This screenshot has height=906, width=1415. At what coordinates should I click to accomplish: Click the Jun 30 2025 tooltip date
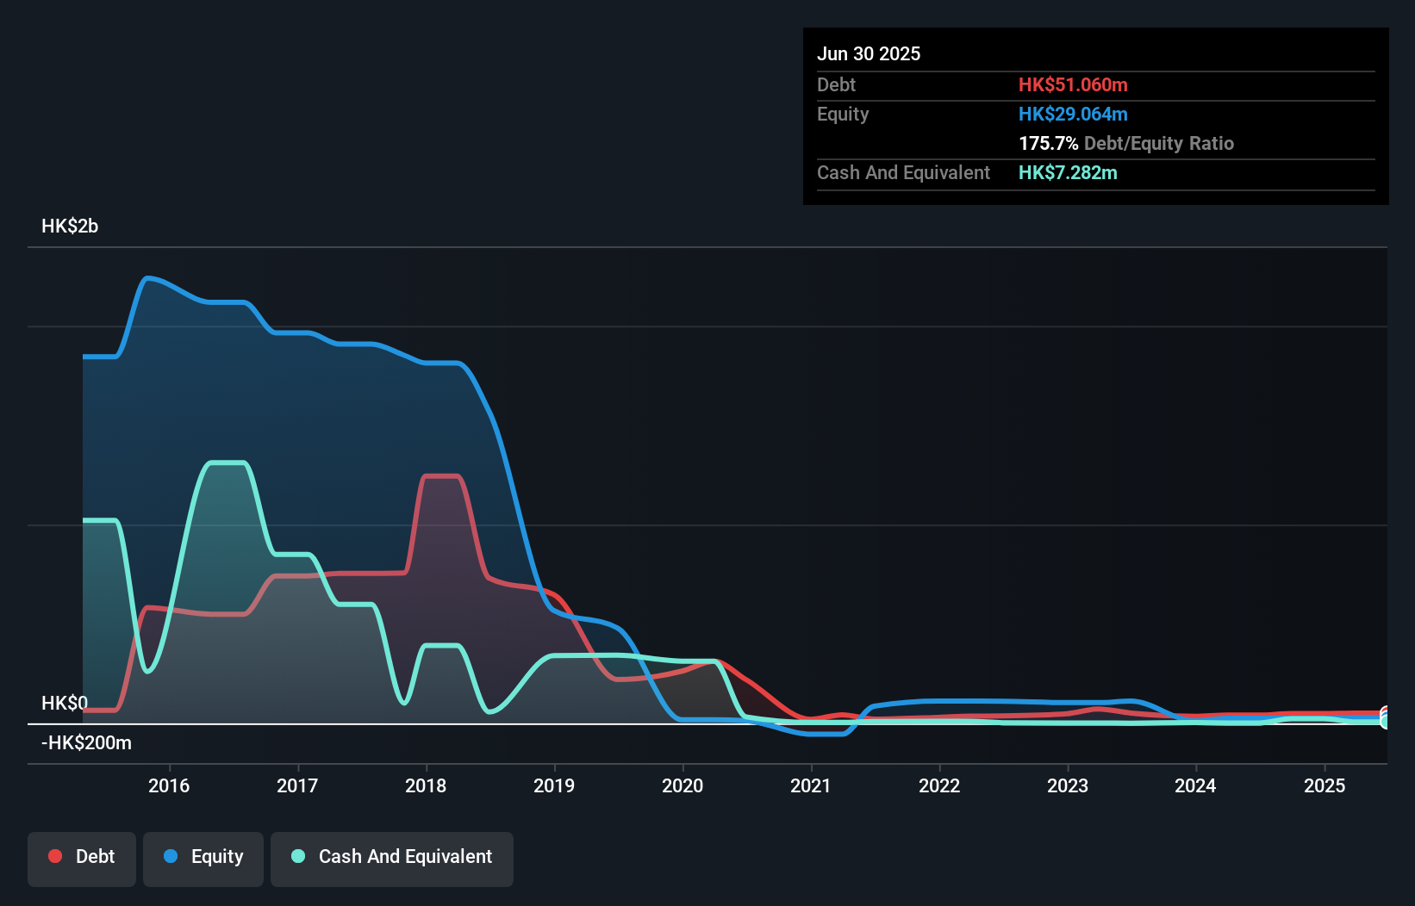coord(869,53)
